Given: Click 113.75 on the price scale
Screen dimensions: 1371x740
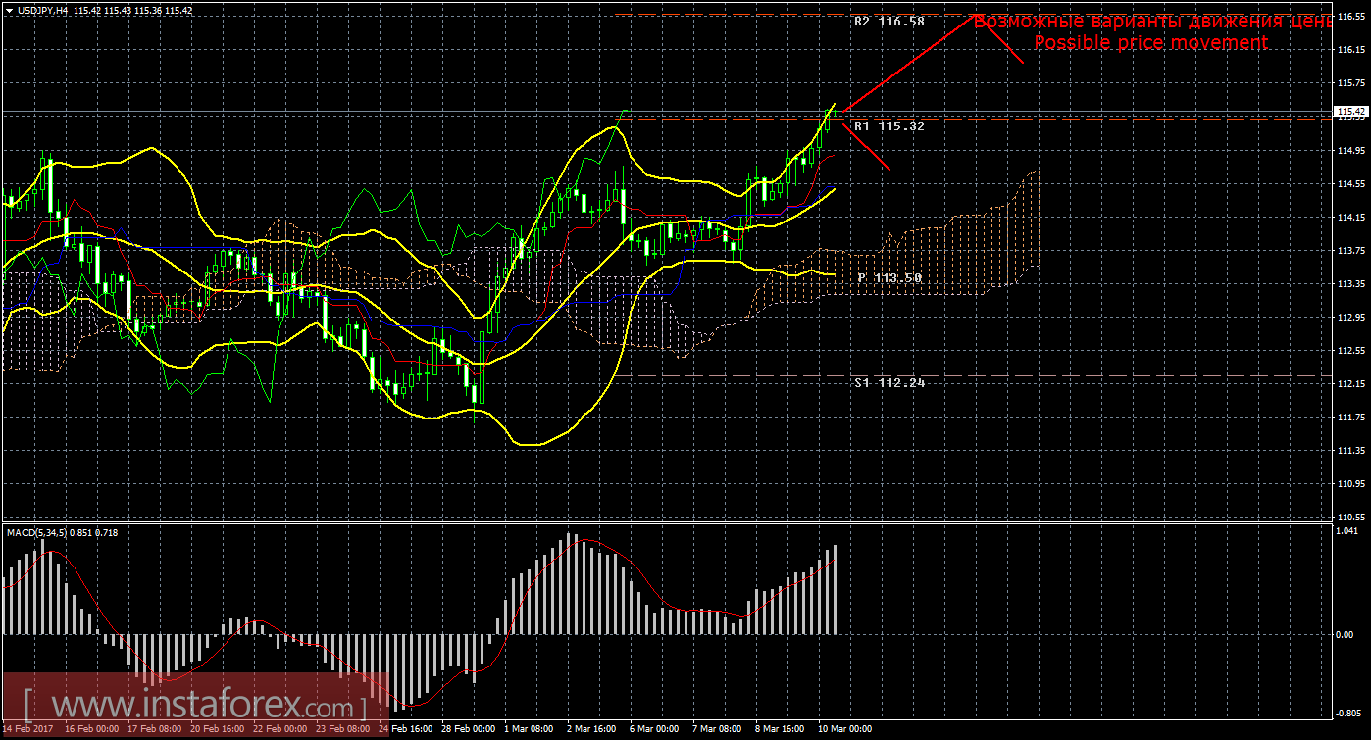Looking at the screenshot, I should (x=1351, y=250).
